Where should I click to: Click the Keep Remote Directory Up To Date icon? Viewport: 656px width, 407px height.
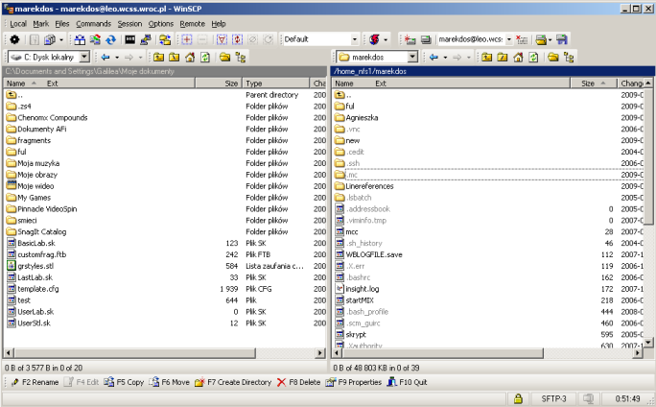(110, 39)
